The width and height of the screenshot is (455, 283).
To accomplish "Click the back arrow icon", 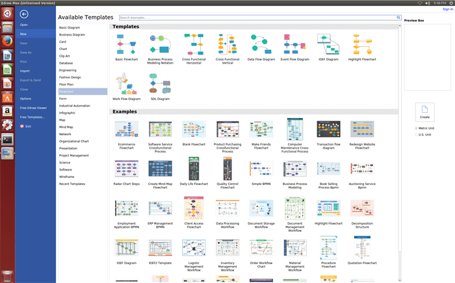I will point(24,14).
